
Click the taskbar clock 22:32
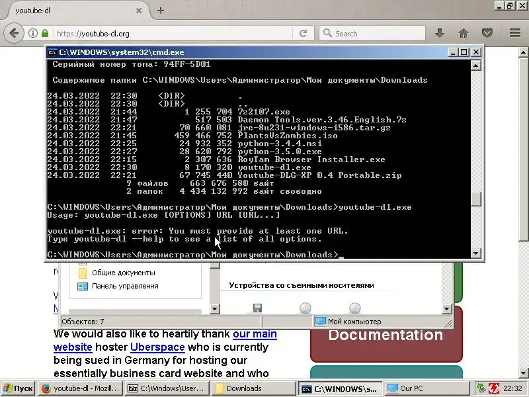point(512,388)
